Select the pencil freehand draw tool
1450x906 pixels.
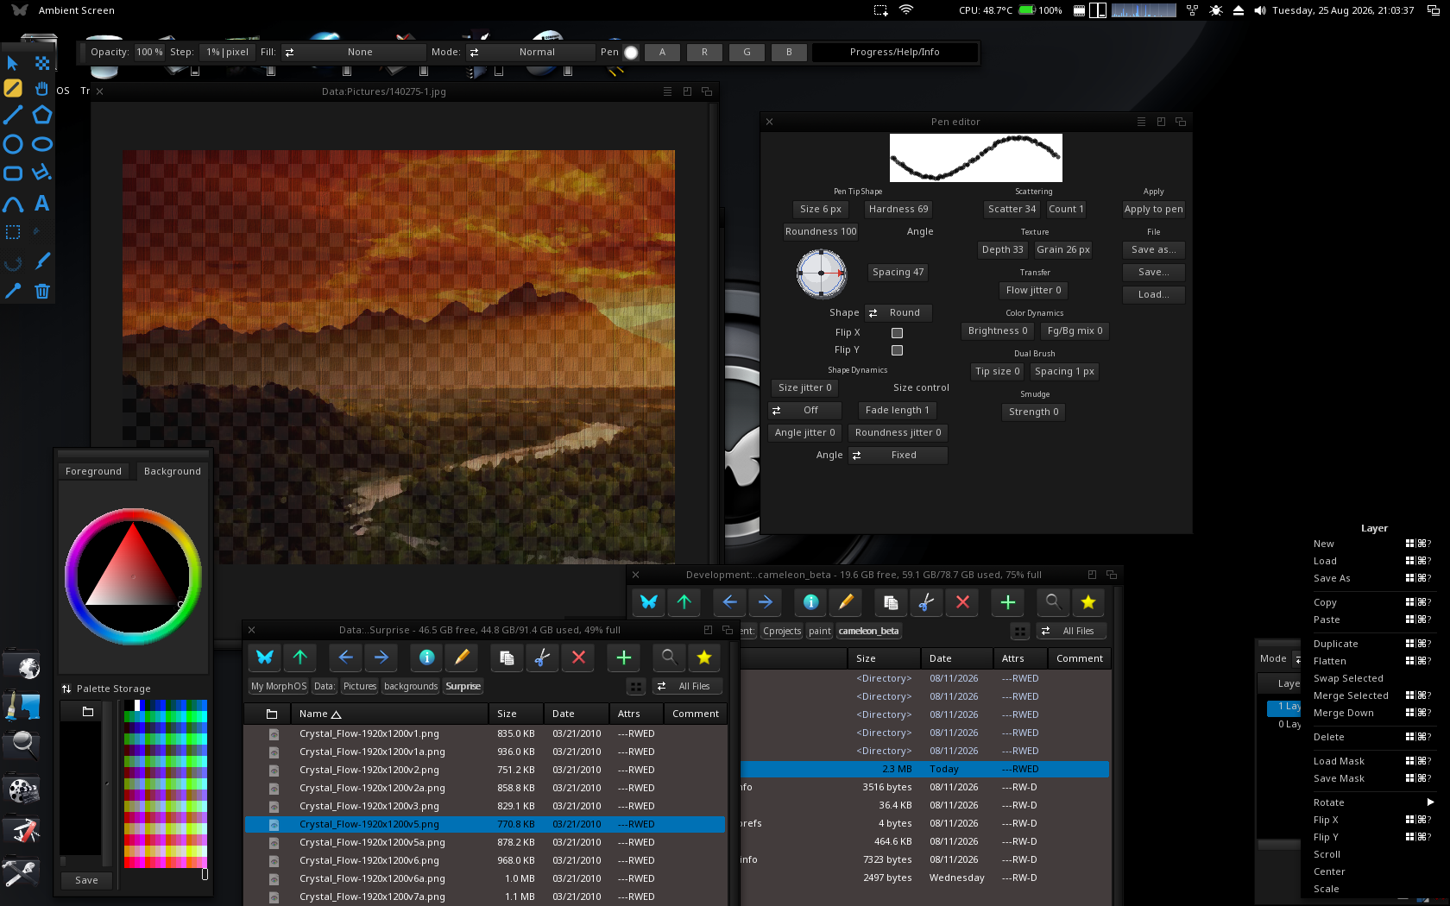pyautogui.click(x=13, y=88)
